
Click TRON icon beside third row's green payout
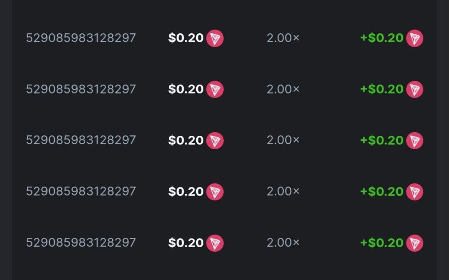pos(414,141)
